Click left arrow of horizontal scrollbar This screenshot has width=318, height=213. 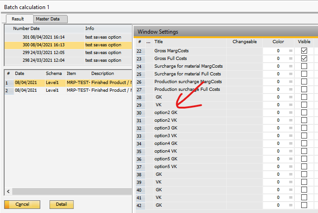(7, 191)
